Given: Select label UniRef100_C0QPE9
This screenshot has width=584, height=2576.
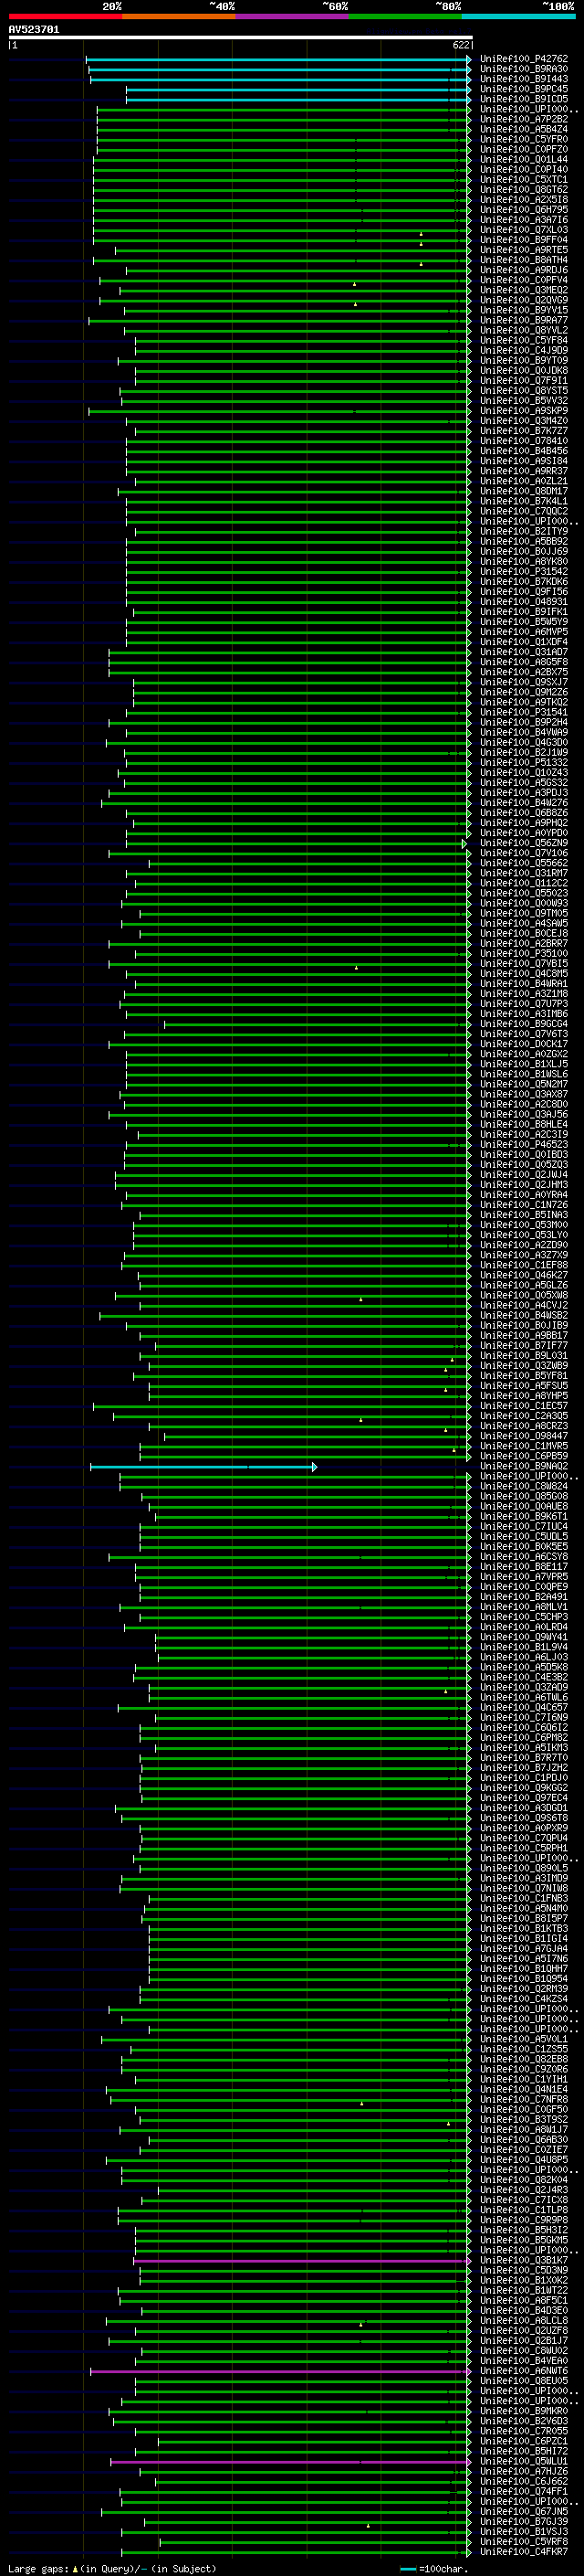Looking at the screenshot, I should [523, 1587].
